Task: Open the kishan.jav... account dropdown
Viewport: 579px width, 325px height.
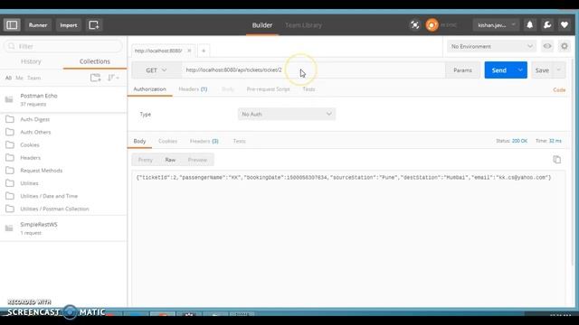Action: click(x=496, y=25)
